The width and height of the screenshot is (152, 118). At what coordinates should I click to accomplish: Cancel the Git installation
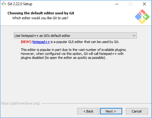[137, 111]
